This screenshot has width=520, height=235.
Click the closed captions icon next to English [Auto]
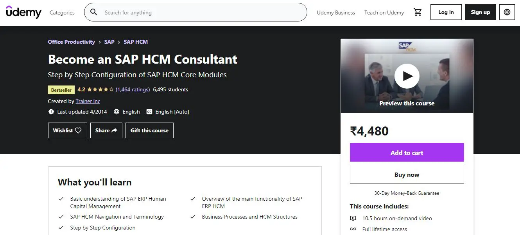[x=149, y=112]
